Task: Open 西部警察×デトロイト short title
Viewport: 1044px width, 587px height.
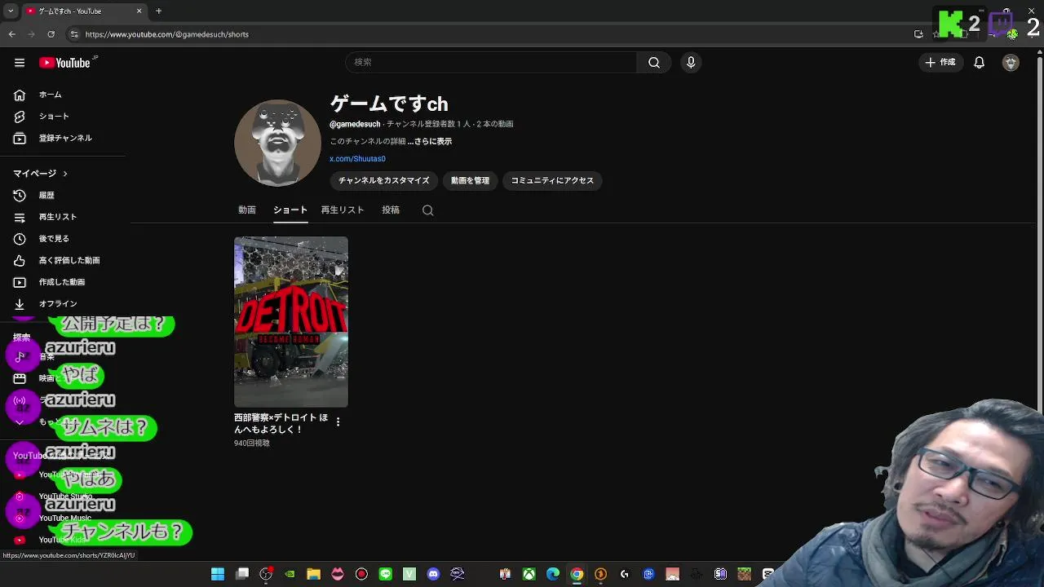Action: [x=281, y=423]
